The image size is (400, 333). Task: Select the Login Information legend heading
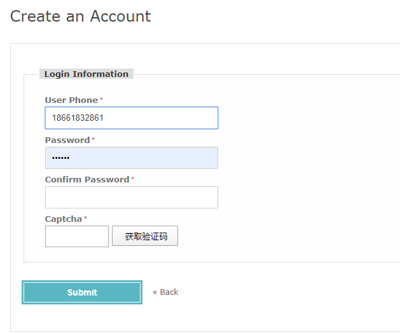click(86, 74)
